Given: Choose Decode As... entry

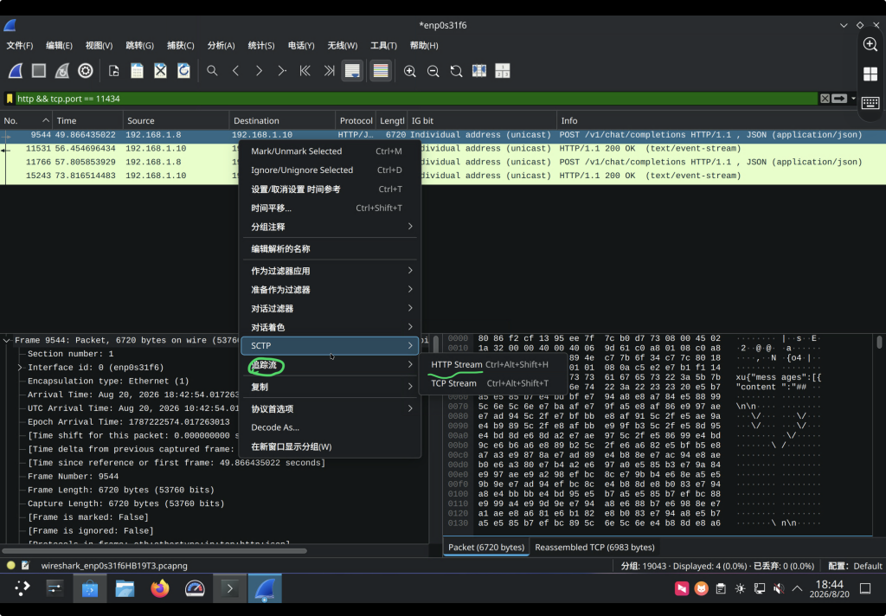Looking at the screenshot, I should coord(331,427).
